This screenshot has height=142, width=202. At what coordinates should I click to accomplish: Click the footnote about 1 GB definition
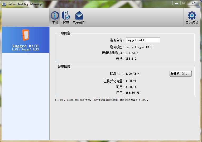[x=101, y=100]
